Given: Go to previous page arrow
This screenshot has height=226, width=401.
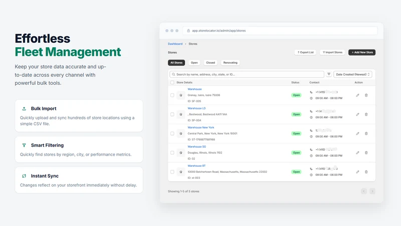Looking at the screenshot, I should [364, 191].
